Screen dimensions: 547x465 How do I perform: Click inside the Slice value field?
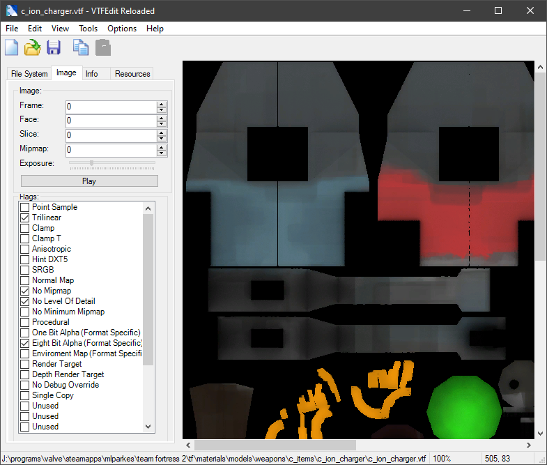[111, 135]
